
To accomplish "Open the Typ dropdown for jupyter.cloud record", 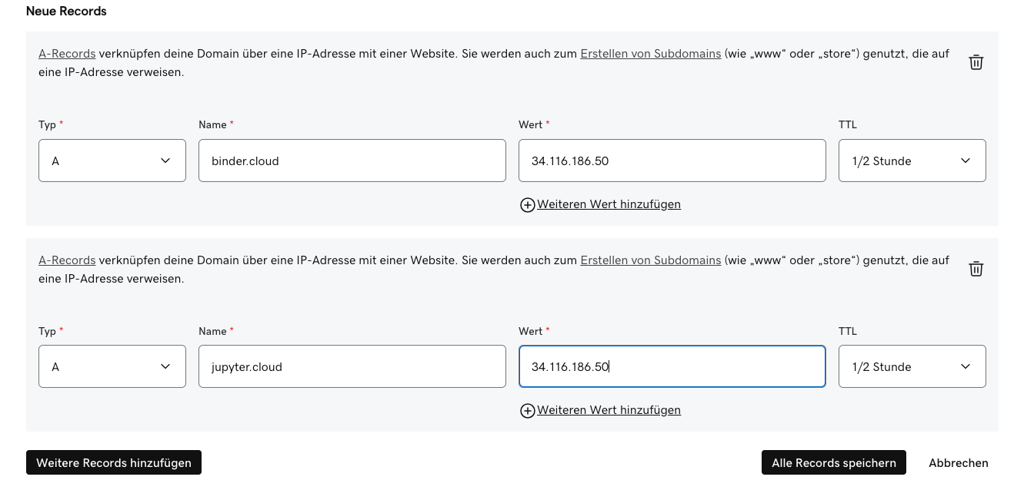I will click(x=112, y=366).
